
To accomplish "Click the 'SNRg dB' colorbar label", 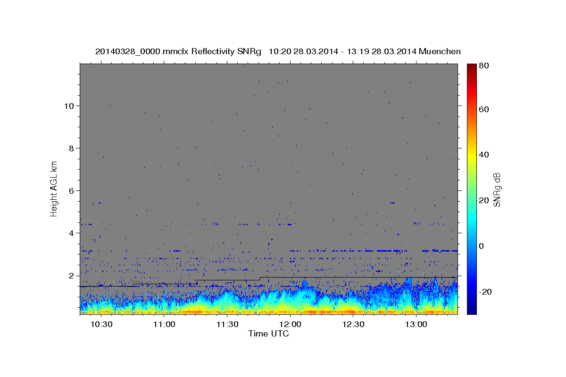I will [x=496, y=190].
